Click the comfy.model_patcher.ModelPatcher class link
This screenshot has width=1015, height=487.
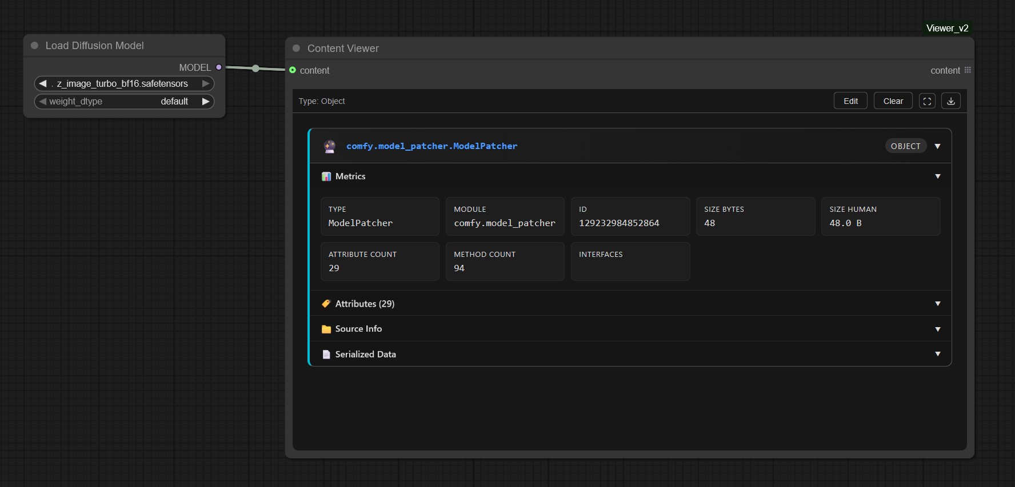431,146
